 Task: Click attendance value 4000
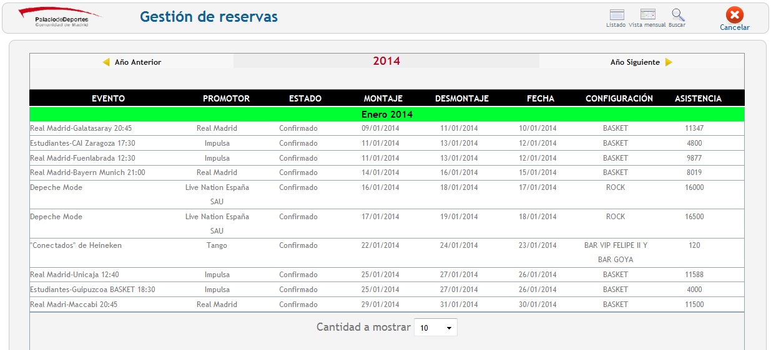tap(694, 290)
